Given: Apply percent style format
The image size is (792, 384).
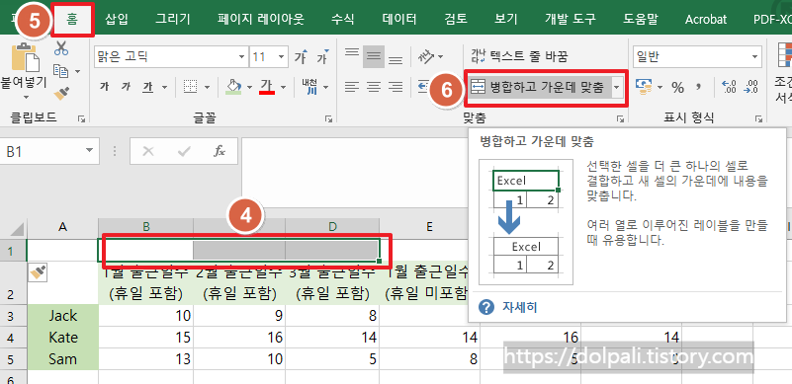Looking at the screenshot, I should (677, 87).
